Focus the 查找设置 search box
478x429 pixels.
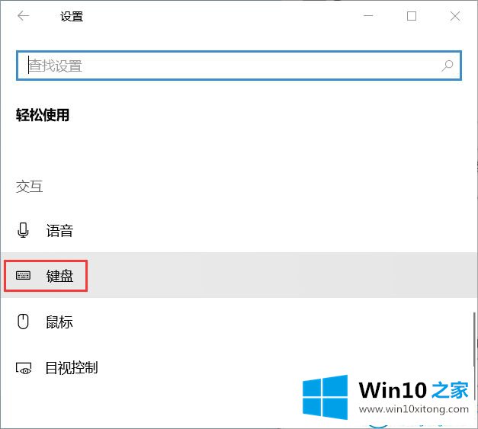click(x=239, y=66)
